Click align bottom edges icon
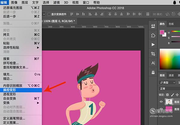180x125 pixels. pyautogui.click(x=83, y=14)
